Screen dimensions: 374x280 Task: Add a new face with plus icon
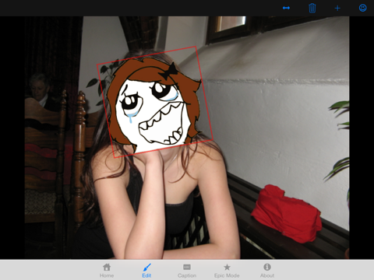point(337,9)
